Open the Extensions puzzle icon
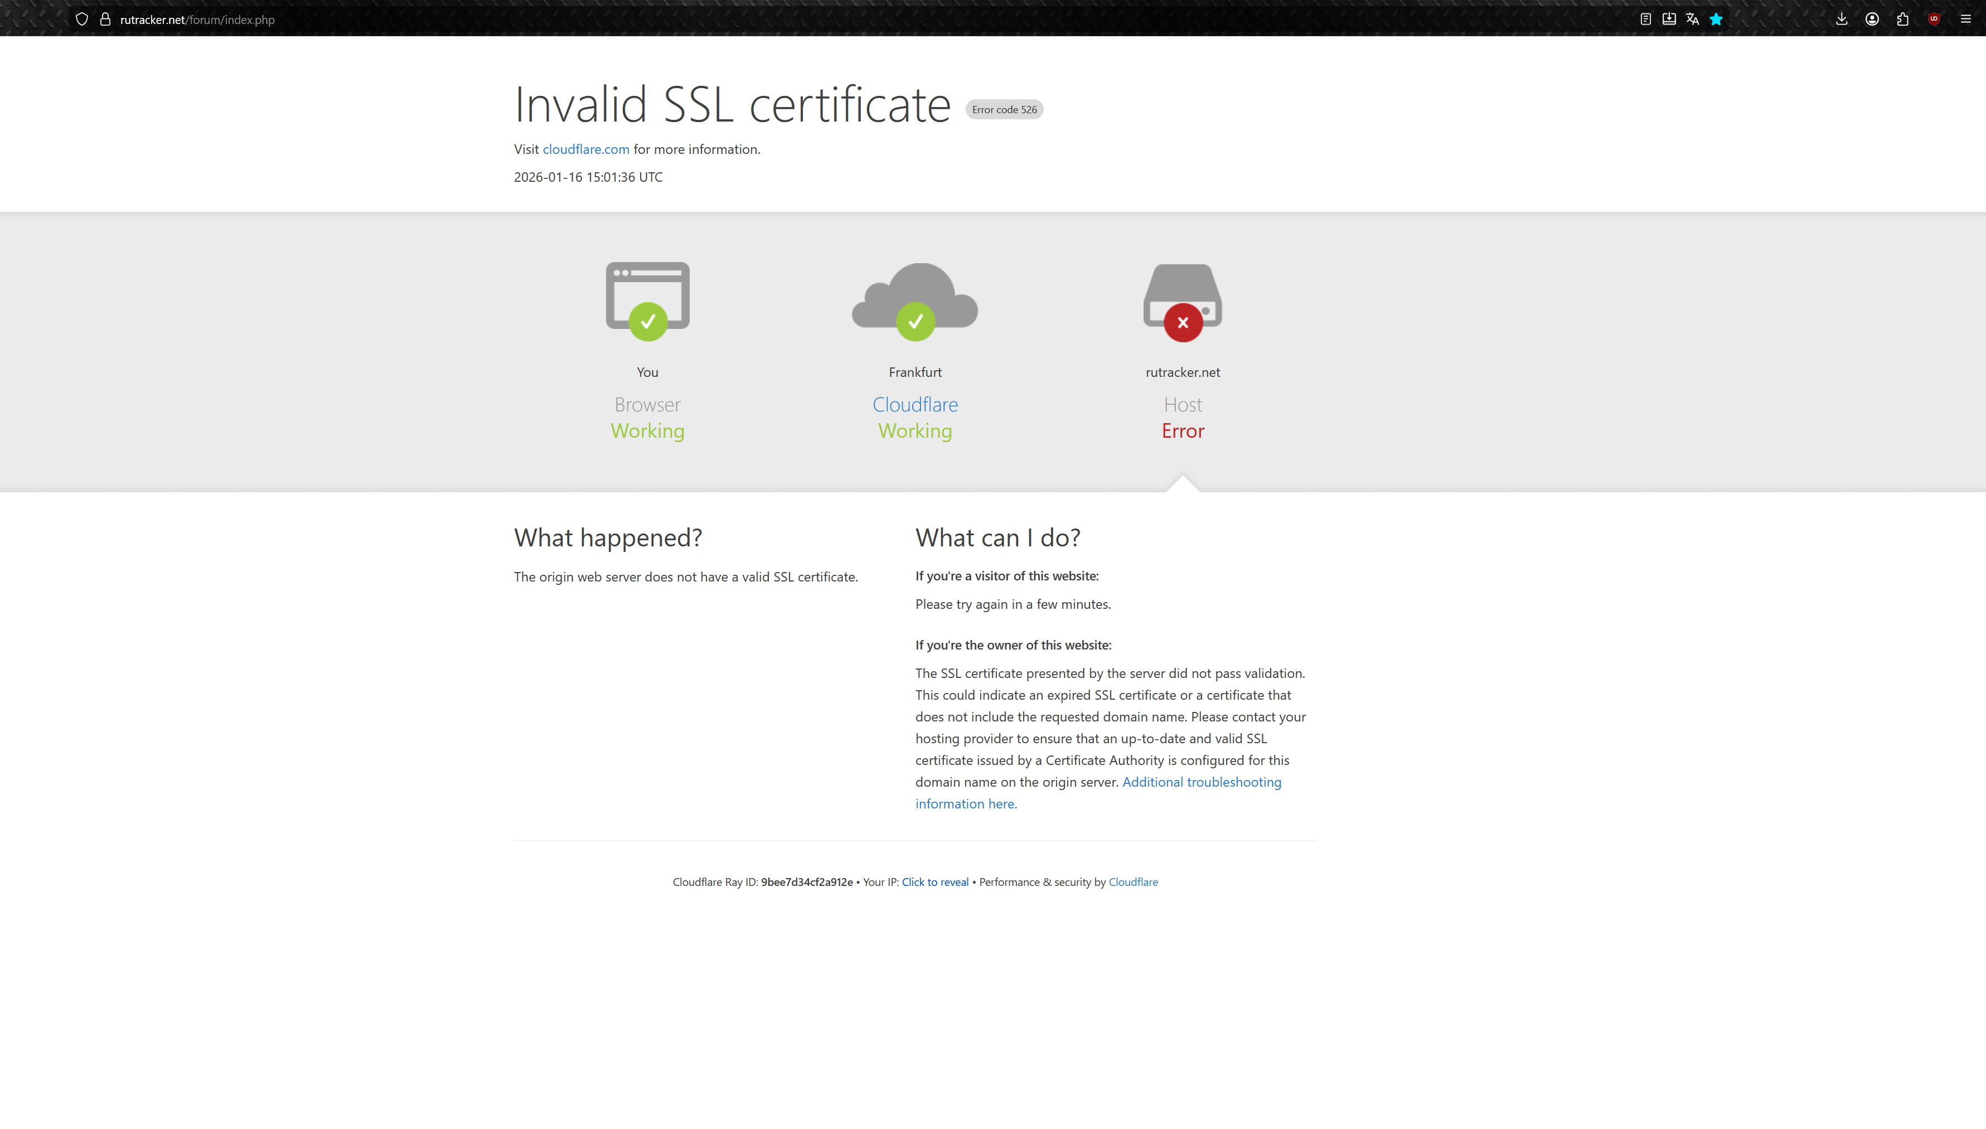Viewport: 1986px width, 1129px height. click(x=1903, y=20)
